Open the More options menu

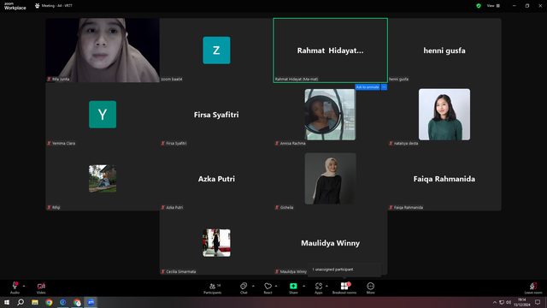pyautogui.click(x=370, y=287)
